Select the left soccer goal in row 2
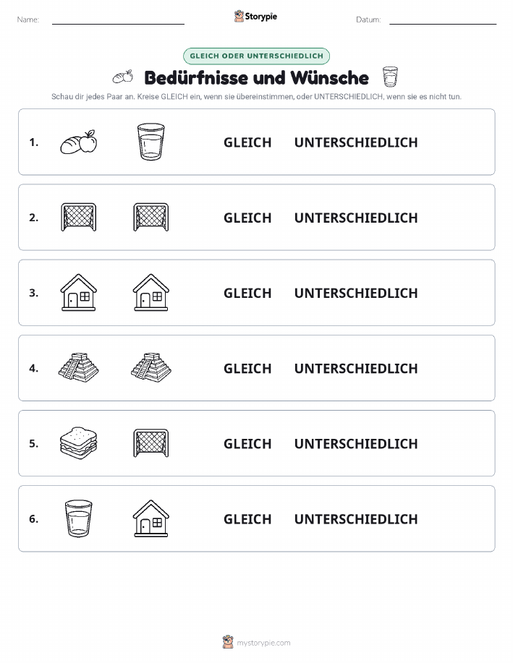 click(79, 218)
